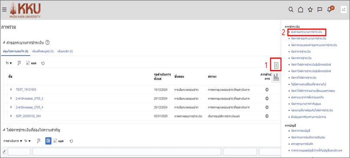Screen dimensions: 350x158
Task: Open the Tasks panel document icon
Action: click(x=276, y=66)
